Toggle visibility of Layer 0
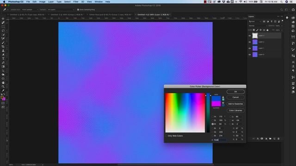 (250, 54)
